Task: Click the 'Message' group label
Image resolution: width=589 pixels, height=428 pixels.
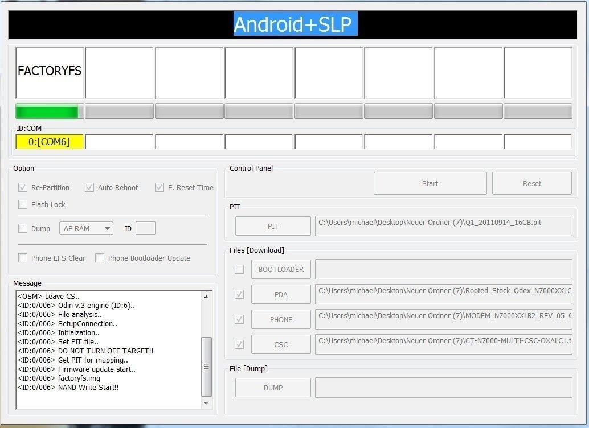Action: pos(27,283)
